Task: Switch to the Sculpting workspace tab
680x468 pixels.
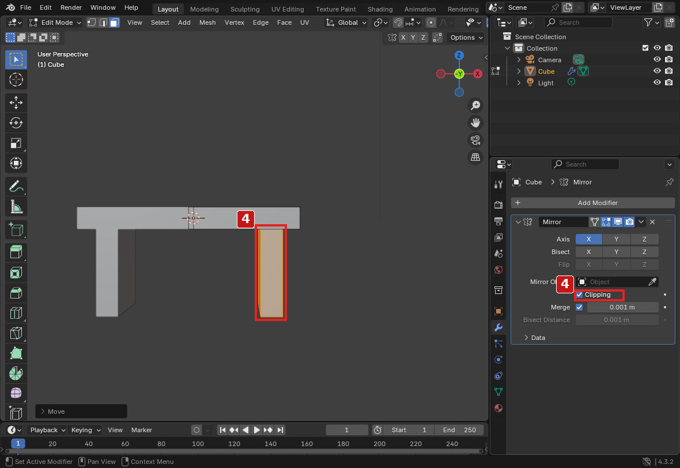Action: point(245,9)
